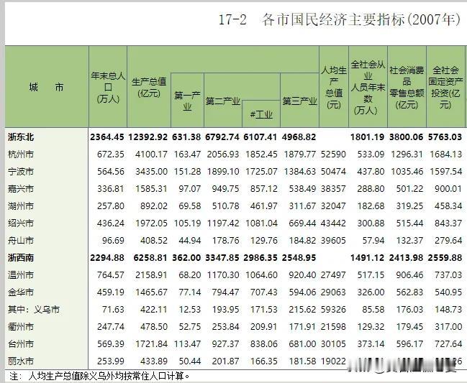Click the '杭州市' row label

point(21,154)
